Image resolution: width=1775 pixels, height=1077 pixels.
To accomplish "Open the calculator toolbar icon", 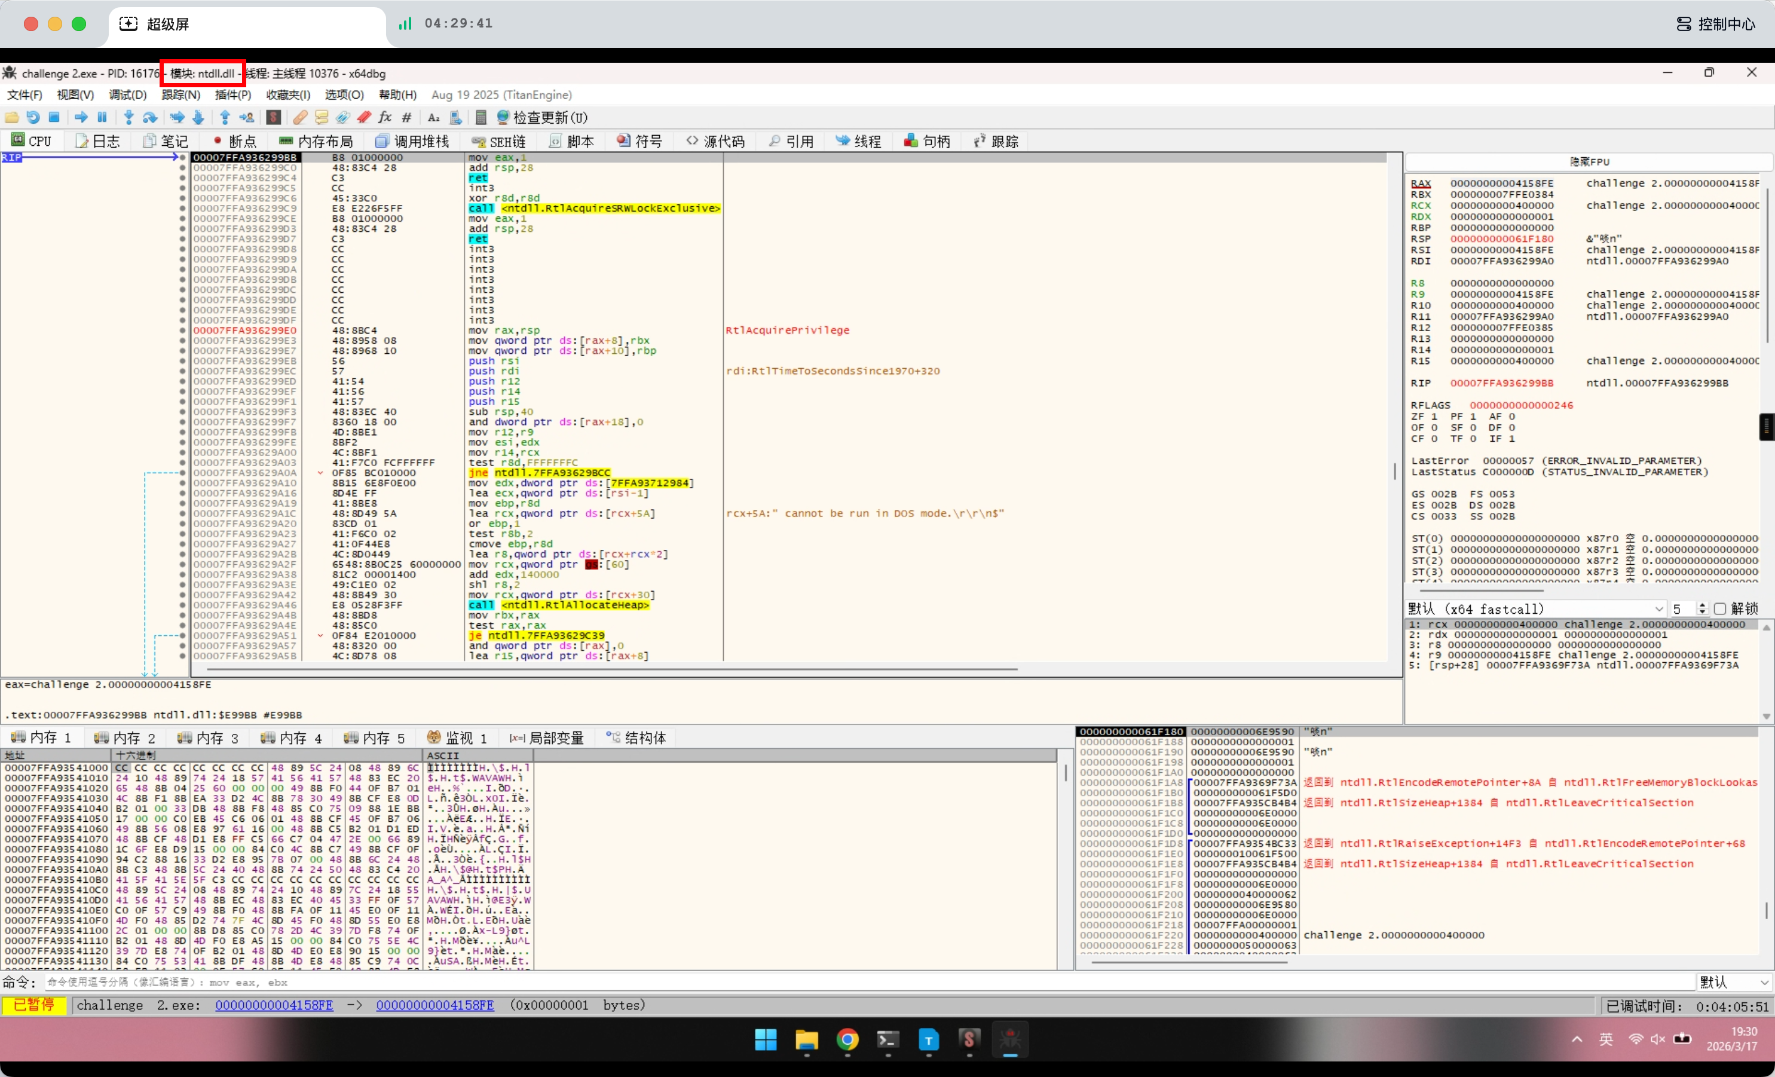I will (x=481, y=117).
